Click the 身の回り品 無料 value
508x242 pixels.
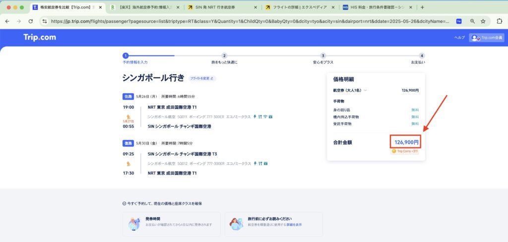click(x=415, y=110)
